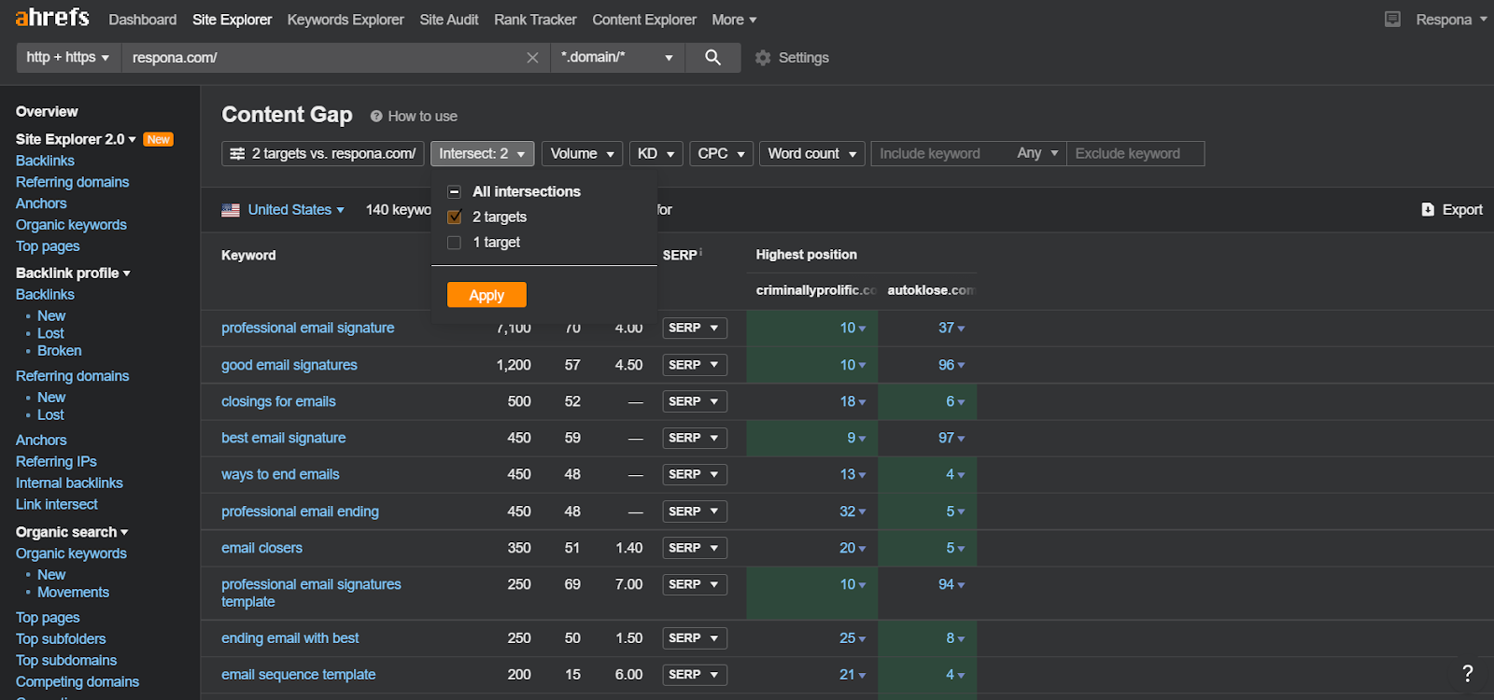The image size is (1494, 700).
Task: Open SERP dropdown for email closers
Action: [x=695, y=548]
